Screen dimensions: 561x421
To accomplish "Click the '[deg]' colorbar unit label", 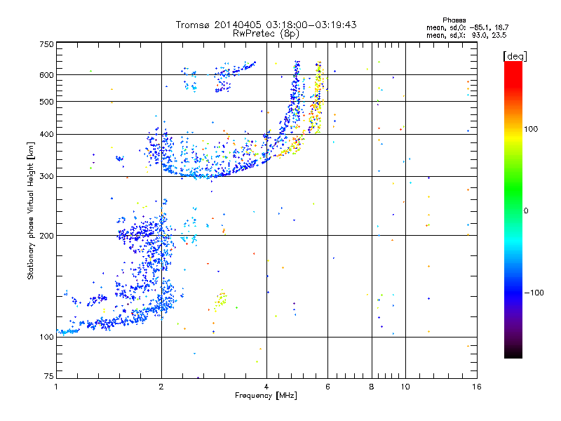I will 515,56.
